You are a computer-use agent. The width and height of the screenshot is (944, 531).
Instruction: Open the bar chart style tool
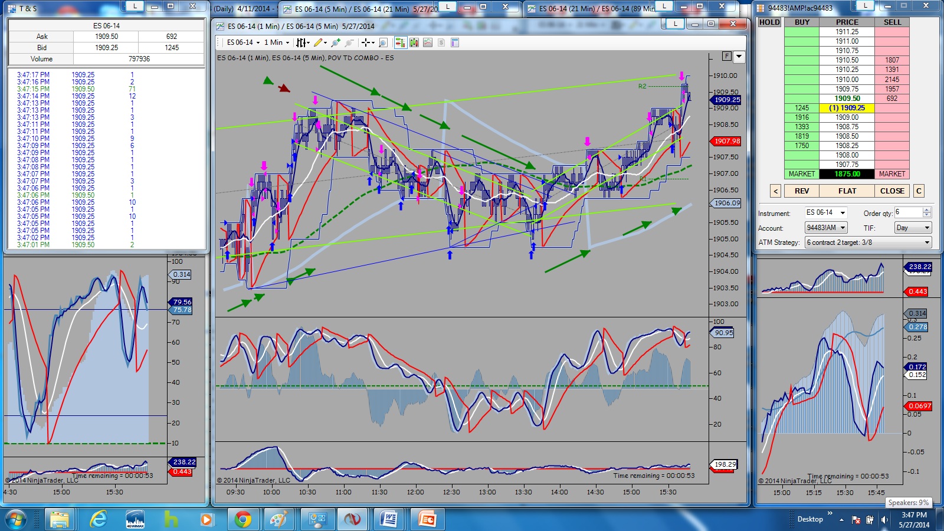coord(301,42)
